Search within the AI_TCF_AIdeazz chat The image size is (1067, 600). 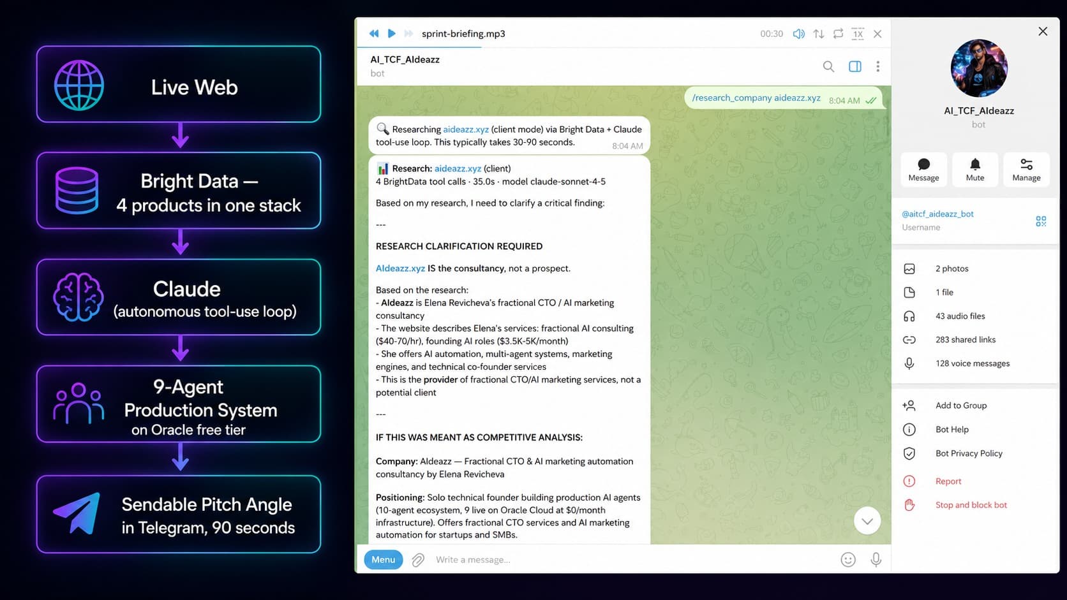828,66
